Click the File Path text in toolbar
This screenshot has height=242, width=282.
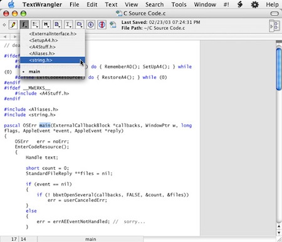(x=153, y=28)
